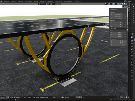Open the Geometry Nodes workspace tab
The height and width of the screenshot is (101, 135).
pos(68,1)
